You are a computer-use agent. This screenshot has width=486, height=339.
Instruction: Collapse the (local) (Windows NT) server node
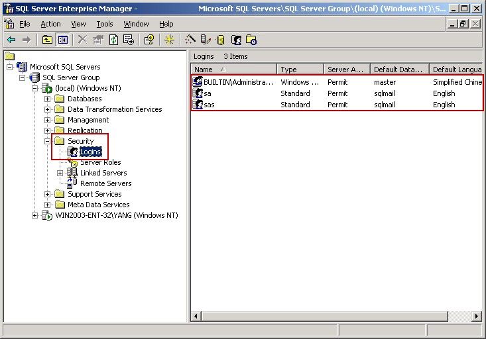click(34, 88)
